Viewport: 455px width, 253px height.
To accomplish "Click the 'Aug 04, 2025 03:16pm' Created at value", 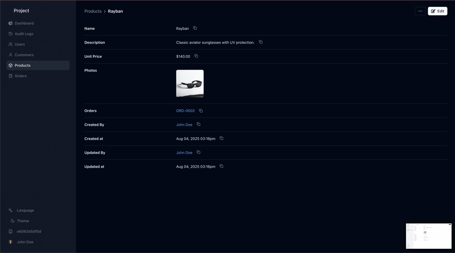I will tap(196, 139).
